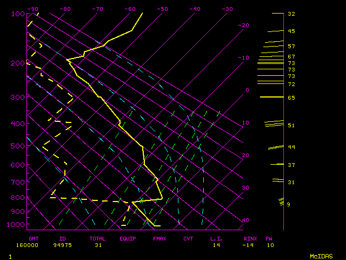Click the 200 pressure level label

pos(18,63)
